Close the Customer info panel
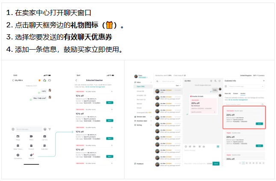 (264, 81)
